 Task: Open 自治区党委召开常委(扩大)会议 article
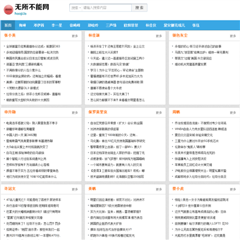click(x=117, y=123)
